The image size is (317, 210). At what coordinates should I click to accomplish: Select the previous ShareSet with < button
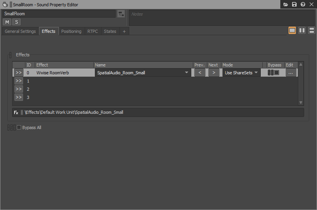199,73
